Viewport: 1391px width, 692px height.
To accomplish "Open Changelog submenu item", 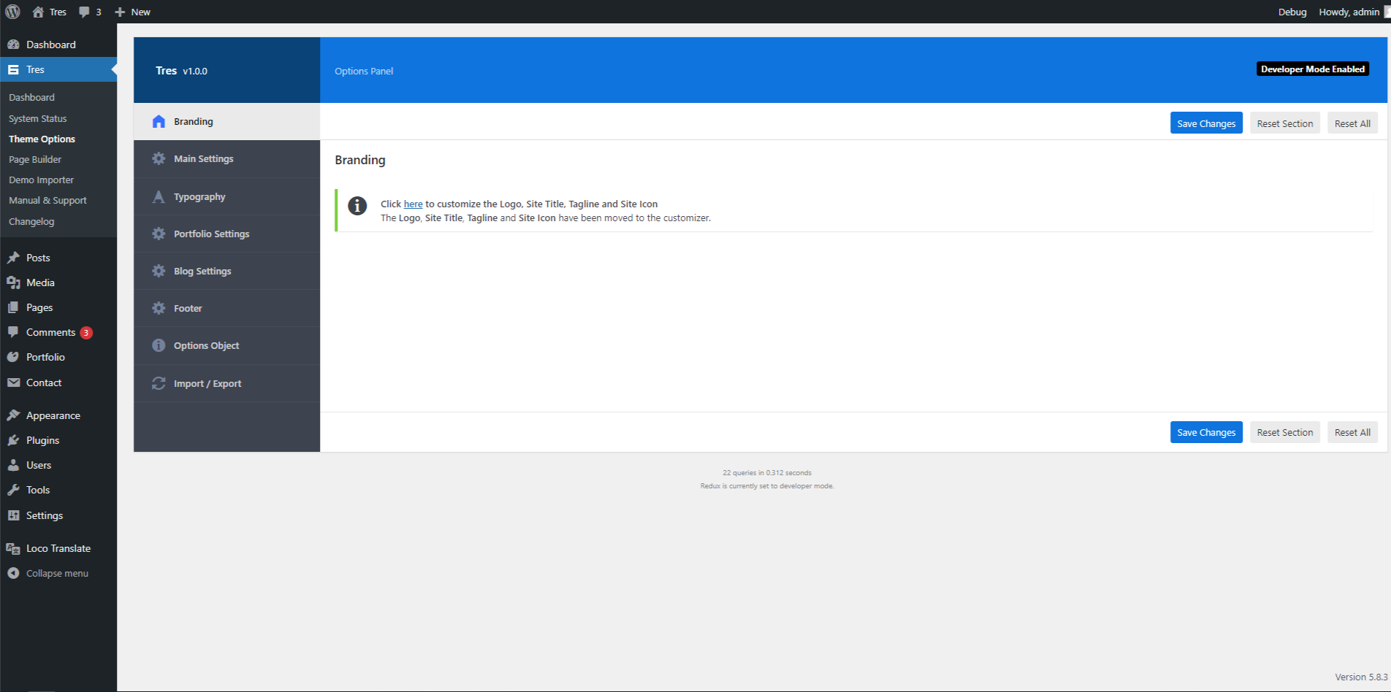I will point(31,221).
